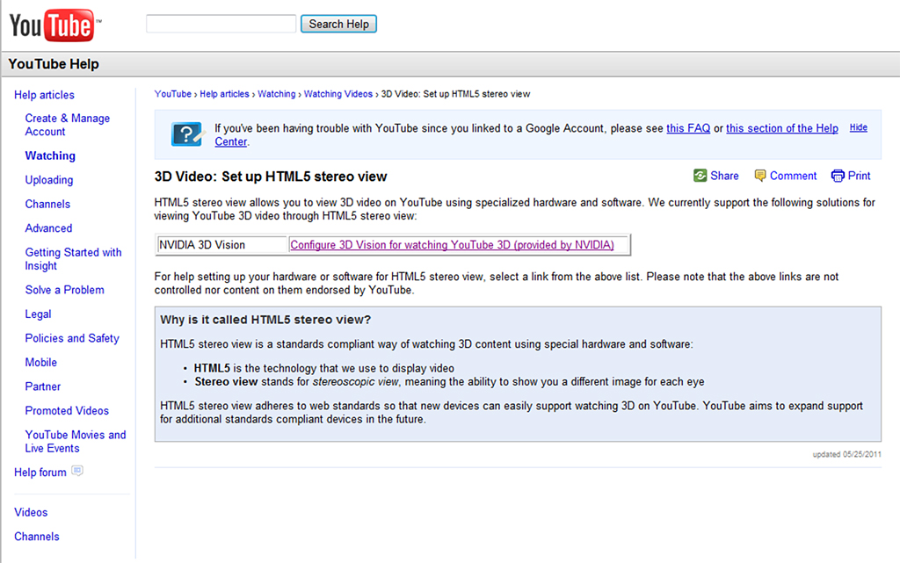Open Promoted Videos help section
900x563 pixels.
67,410
